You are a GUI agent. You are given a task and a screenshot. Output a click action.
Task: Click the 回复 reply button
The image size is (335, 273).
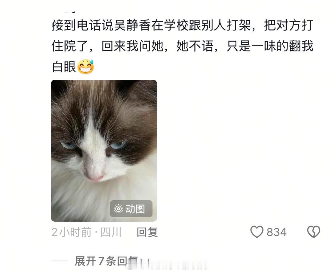click(147, 232)
